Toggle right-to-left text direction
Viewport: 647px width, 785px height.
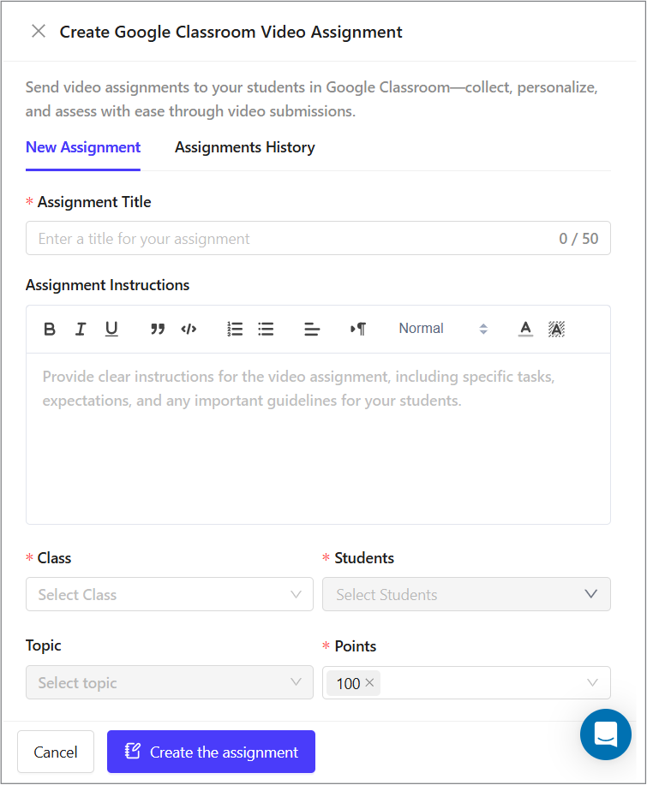(x=358, y=329)
